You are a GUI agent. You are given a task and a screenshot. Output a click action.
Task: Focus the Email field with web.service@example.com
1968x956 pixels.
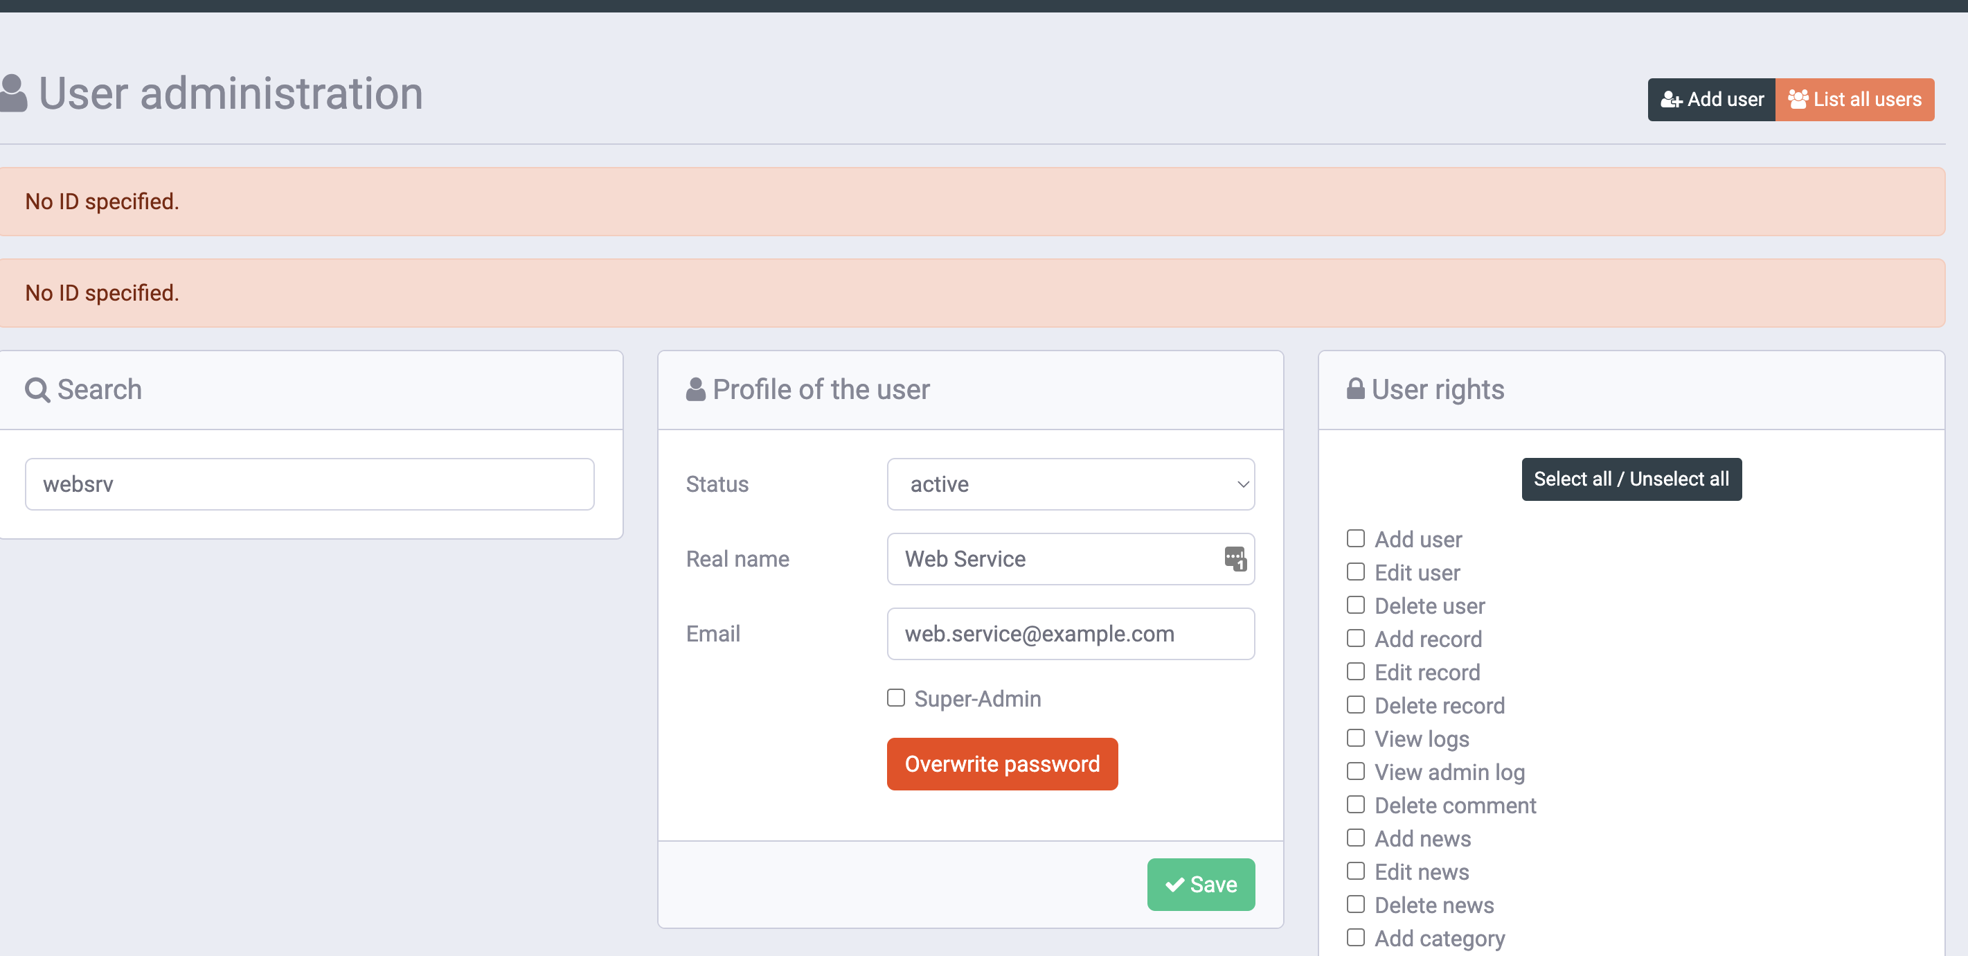[1070, 633]
